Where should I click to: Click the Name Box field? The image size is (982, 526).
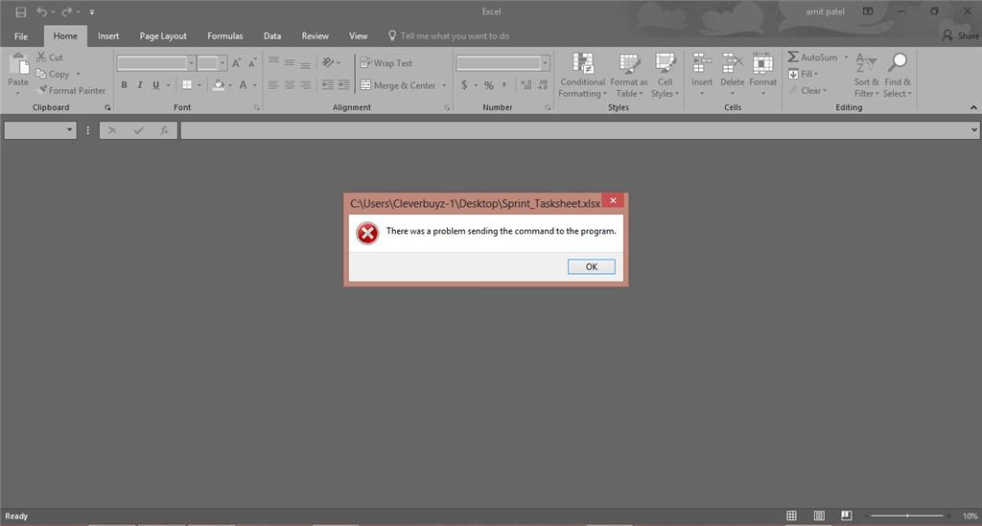click(x=40, y=130)
